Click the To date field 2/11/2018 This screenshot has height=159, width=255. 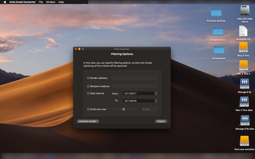coord(138,101)
